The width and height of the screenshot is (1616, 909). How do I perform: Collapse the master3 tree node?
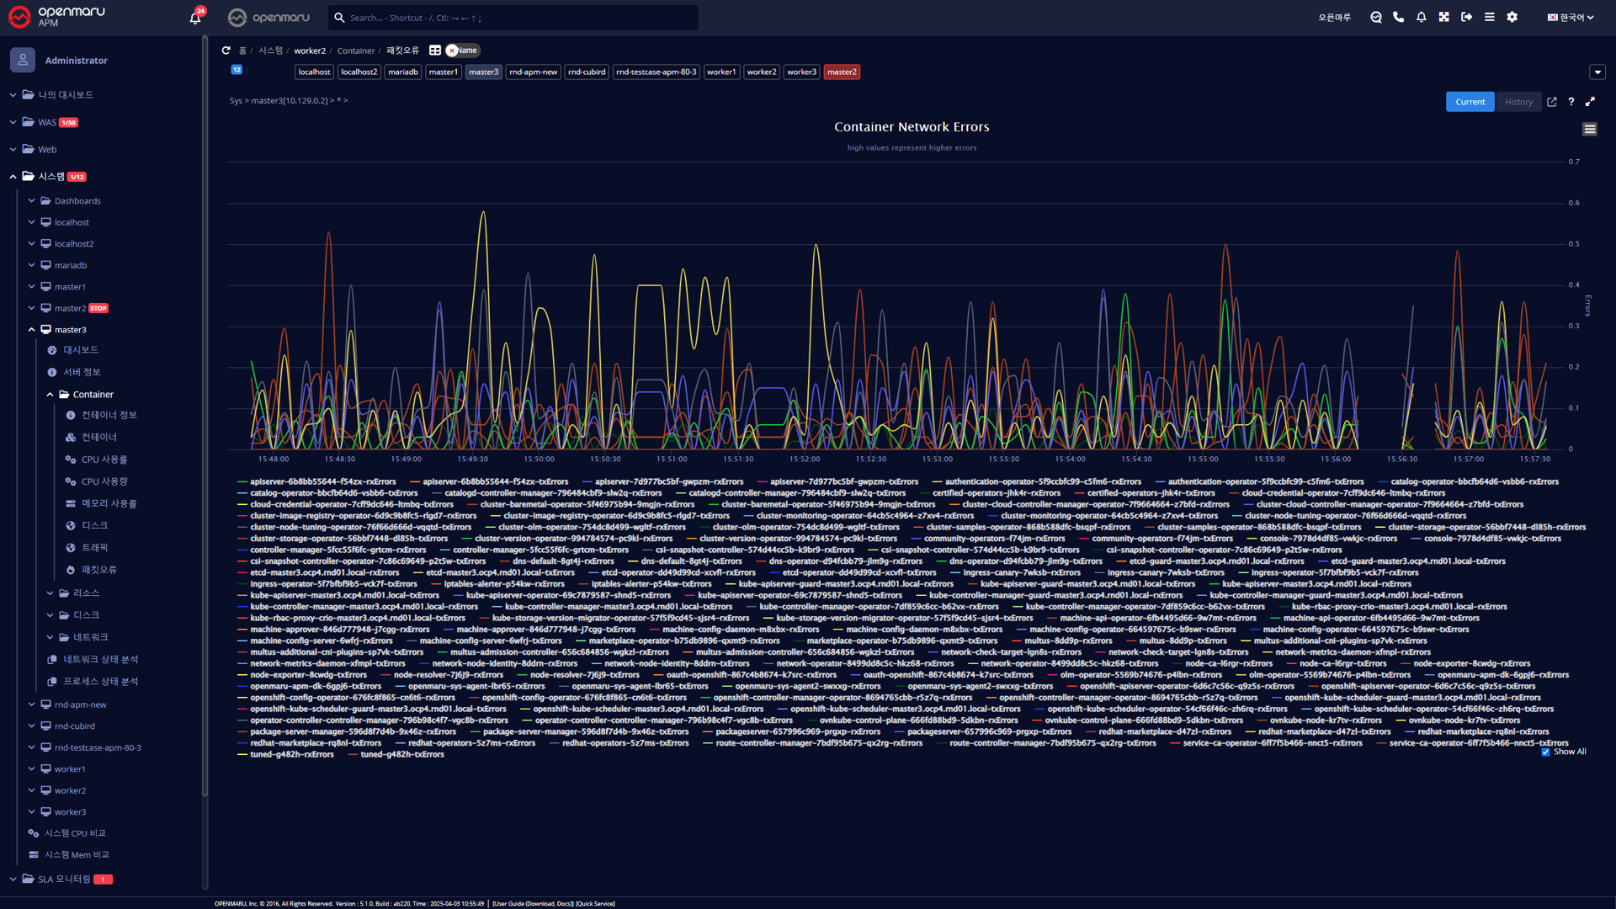[x=32, y=330]
